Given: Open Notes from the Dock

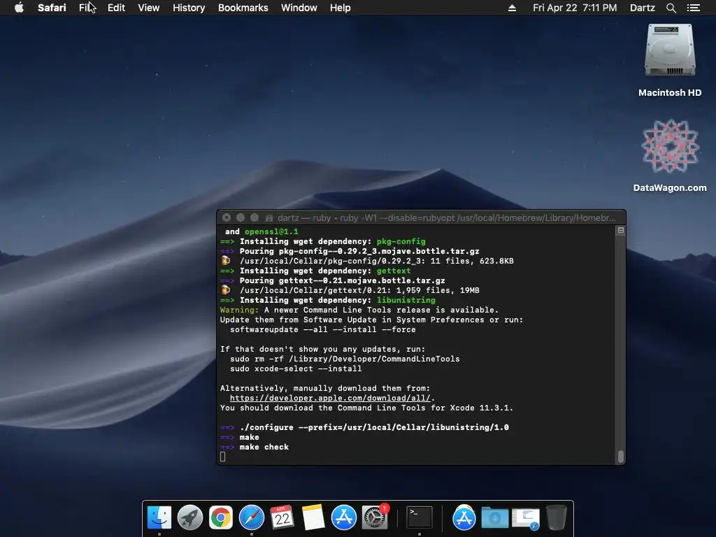Looking at the screenshot, I should click(313, 517).
